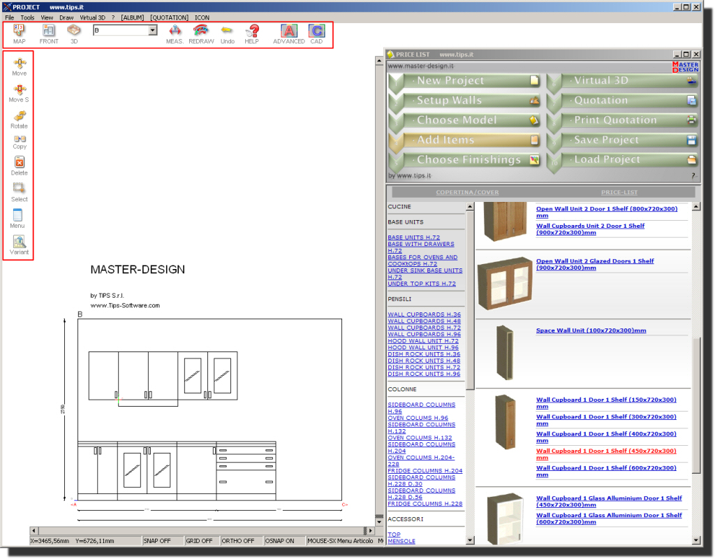Screen dimensions: 715x559
Task: Click the help question mark in Price List panel
Action: point(693,175)
